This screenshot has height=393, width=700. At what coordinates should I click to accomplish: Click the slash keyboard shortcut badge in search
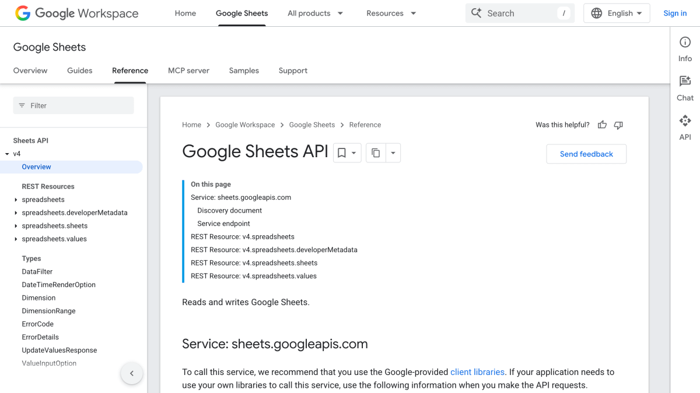pos(563,13)
